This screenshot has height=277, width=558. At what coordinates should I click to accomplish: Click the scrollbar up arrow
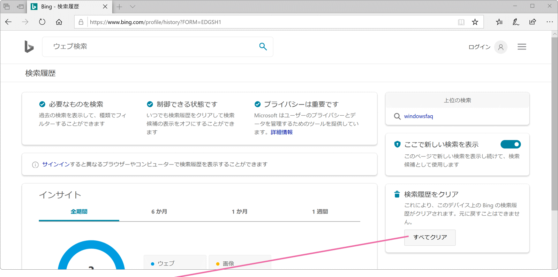coord(555,34)
